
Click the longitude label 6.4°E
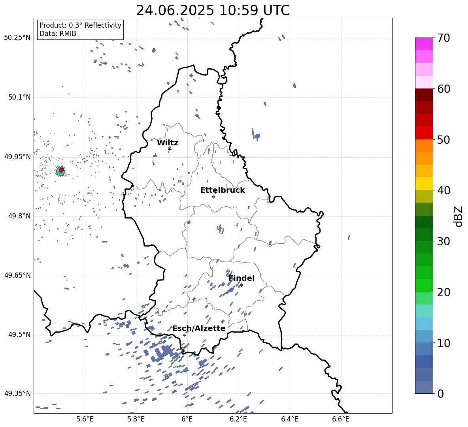(289, 419)
